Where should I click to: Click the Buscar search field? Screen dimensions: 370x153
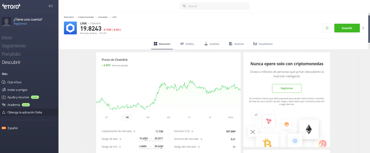[215, 6]
